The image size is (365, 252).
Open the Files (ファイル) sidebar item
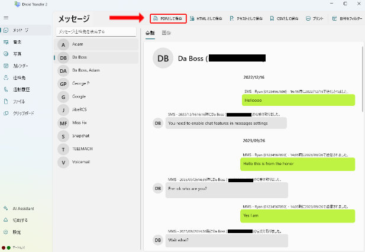pos(25,102)
